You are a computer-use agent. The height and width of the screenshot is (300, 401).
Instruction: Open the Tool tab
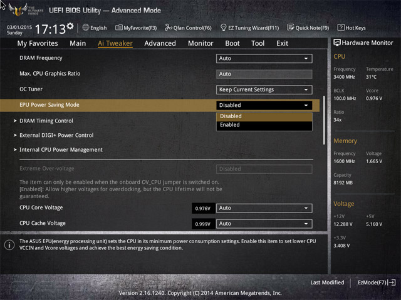pos(258,43)
